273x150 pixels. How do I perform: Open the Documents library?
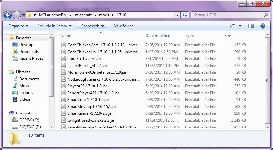29,79
